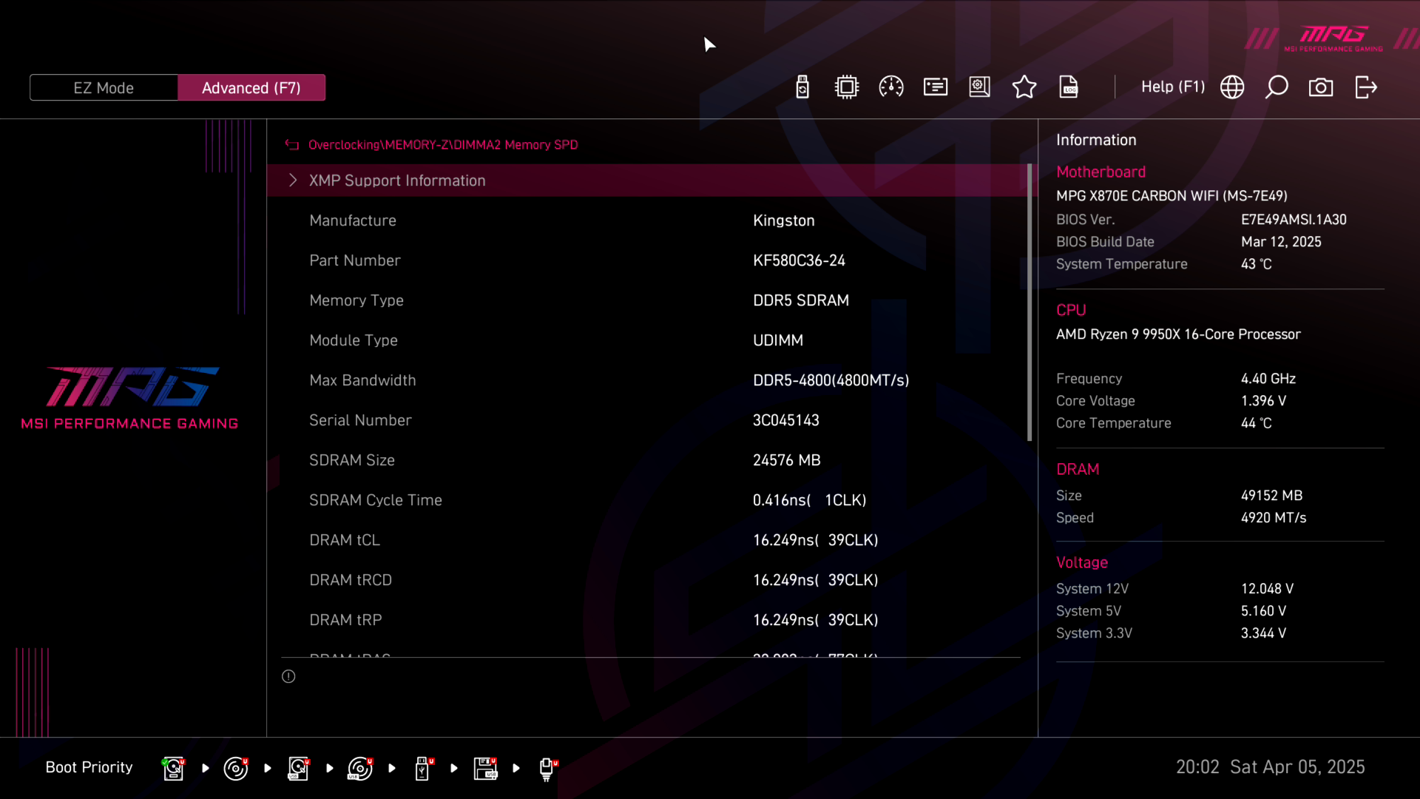
Task: Open the hardware monitor gear icon
Action: click(980, 87)
